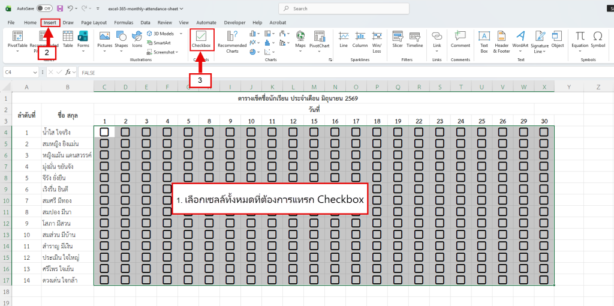The height and width of the screenshot is (306, 614).
Task: Select the cell สมศรี มีทอง
Action: (68, 200)
